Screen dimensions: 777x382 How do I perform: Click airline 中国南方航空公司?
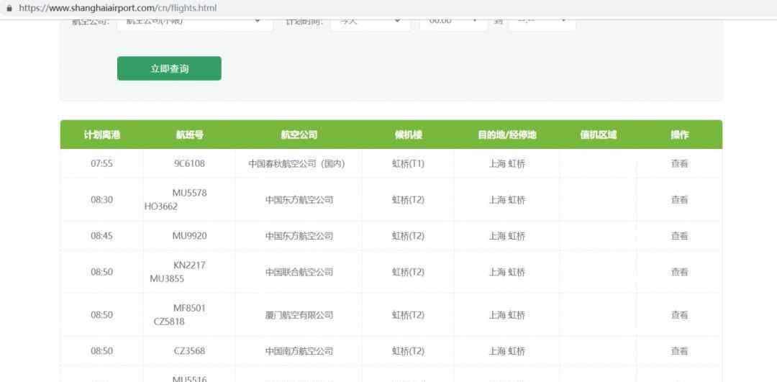[299, 351]
